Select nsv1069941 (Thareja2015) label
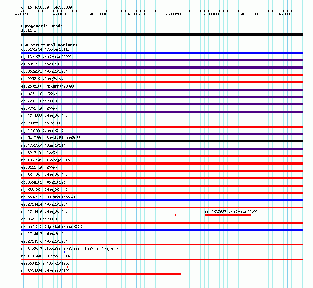Screen dimensions: 313x288 [x=46, y=160]
